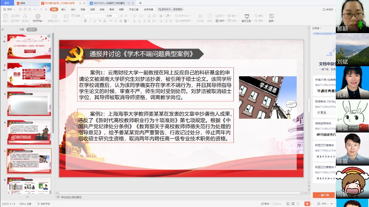This screenshot has width=369, height=207.
Task: Start slideshow from current slide icon
Action: tap(38, 17)
